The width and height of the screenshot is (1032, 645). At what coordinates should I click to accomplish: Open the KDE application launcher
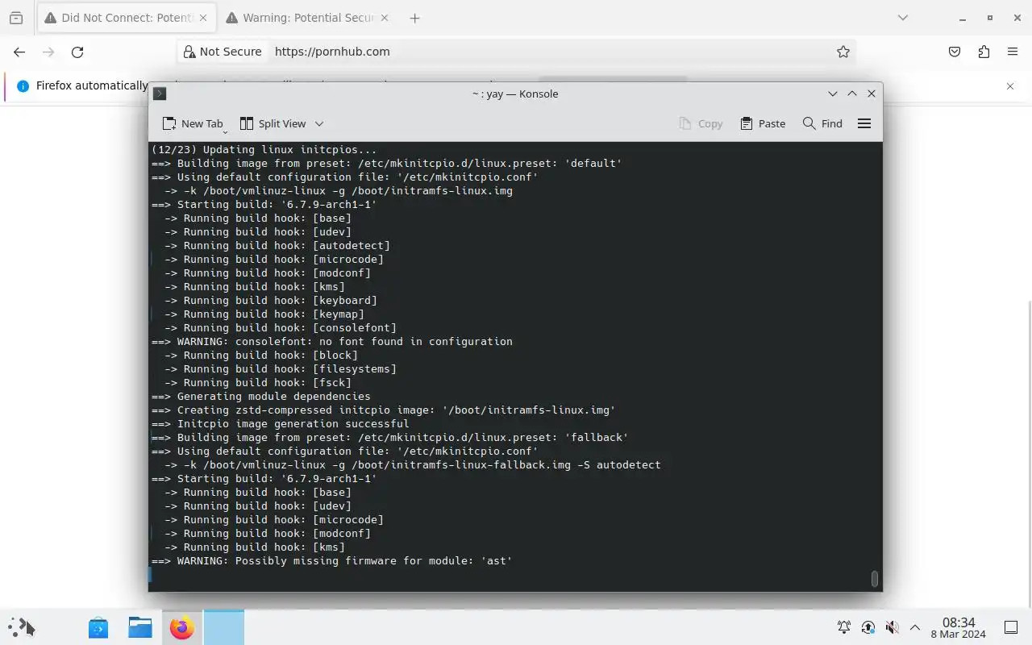click(22, 626)
